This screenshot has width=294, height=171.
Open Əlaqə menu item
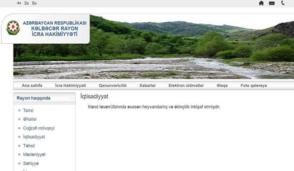222,86
